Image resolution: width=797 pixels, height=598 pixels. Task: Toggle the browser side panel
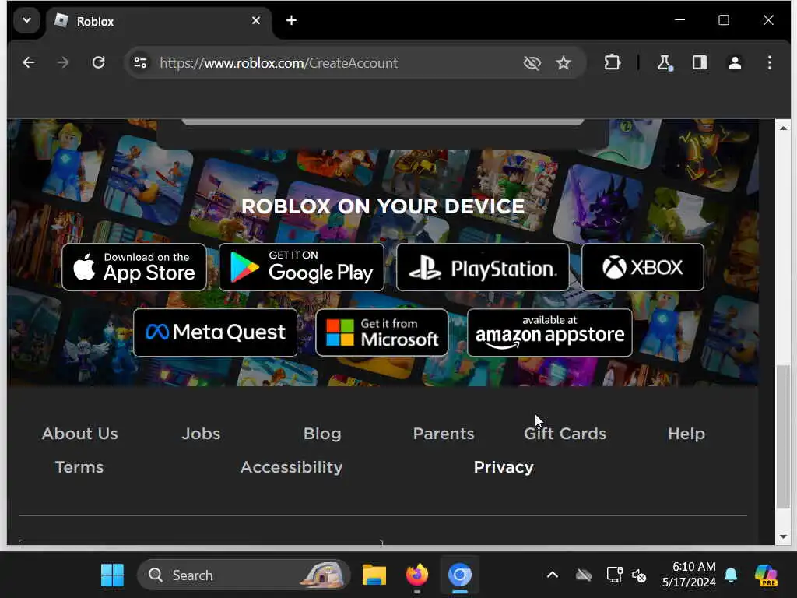[700, 62]
